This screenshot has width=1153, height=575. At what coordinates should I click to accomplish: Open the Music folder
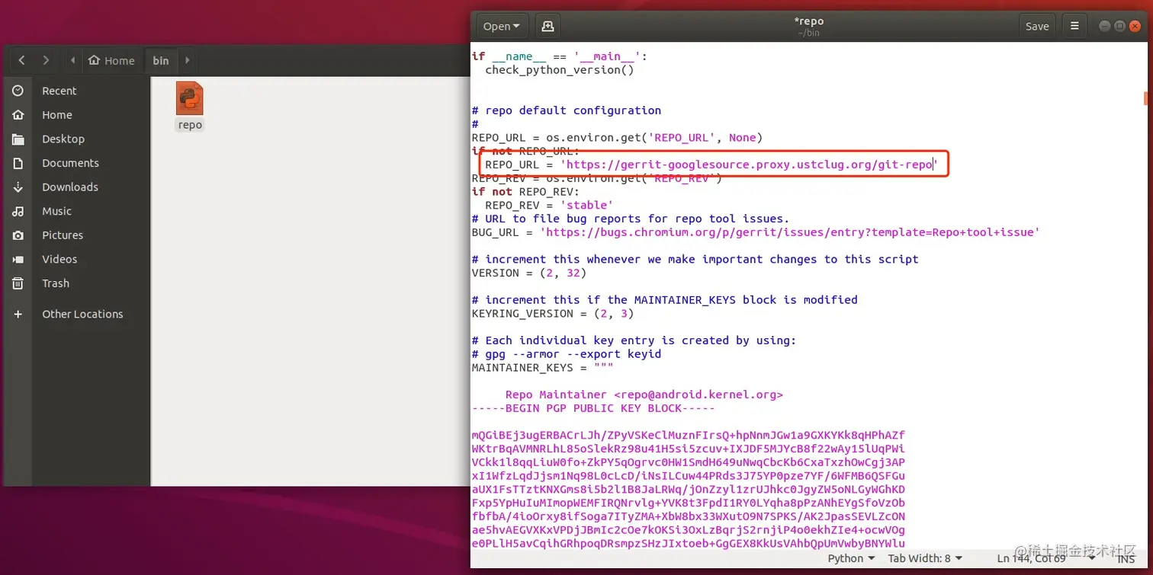pos(58,211)
